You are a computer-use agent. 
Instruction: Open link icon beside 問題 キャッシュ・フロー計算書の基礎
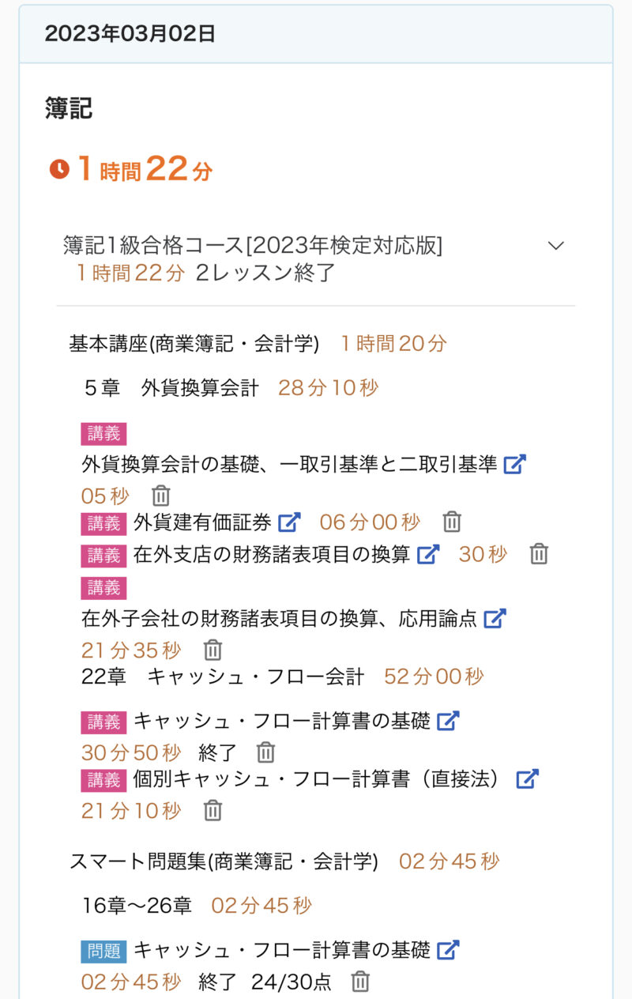pos(448,949)
